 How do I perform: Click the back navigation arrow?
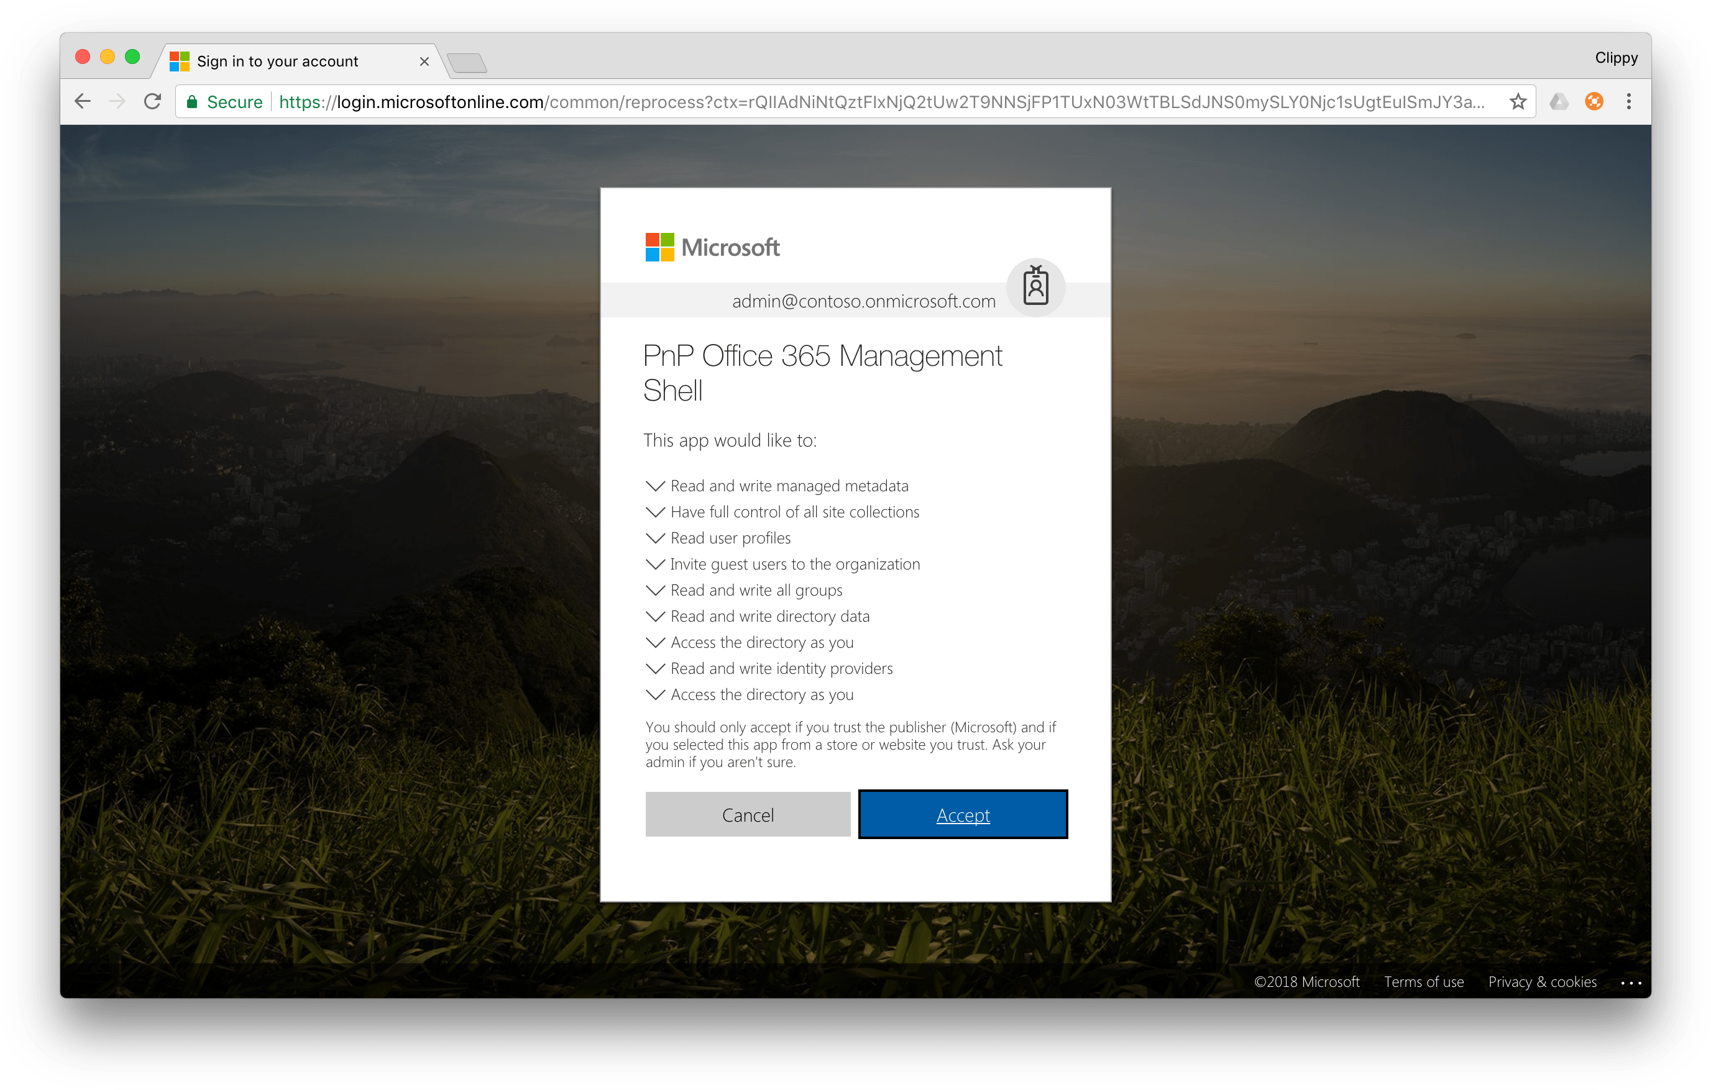(x=83, y=101)
